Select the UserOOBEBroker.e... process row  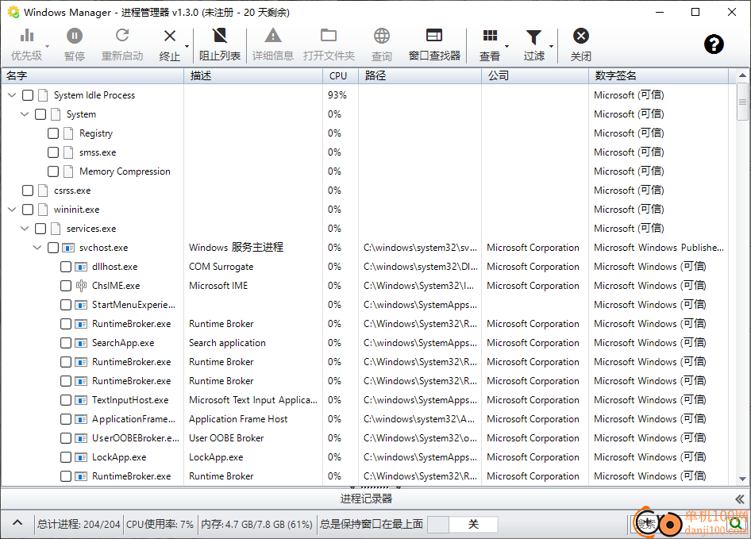click(x=367, y=438)
